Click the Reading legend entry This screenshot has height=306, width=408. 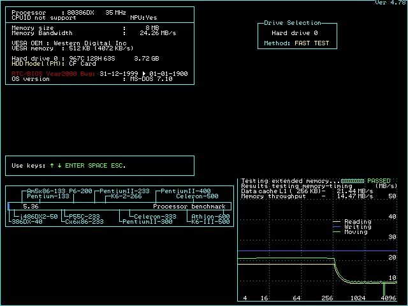[x=357, y=222]
